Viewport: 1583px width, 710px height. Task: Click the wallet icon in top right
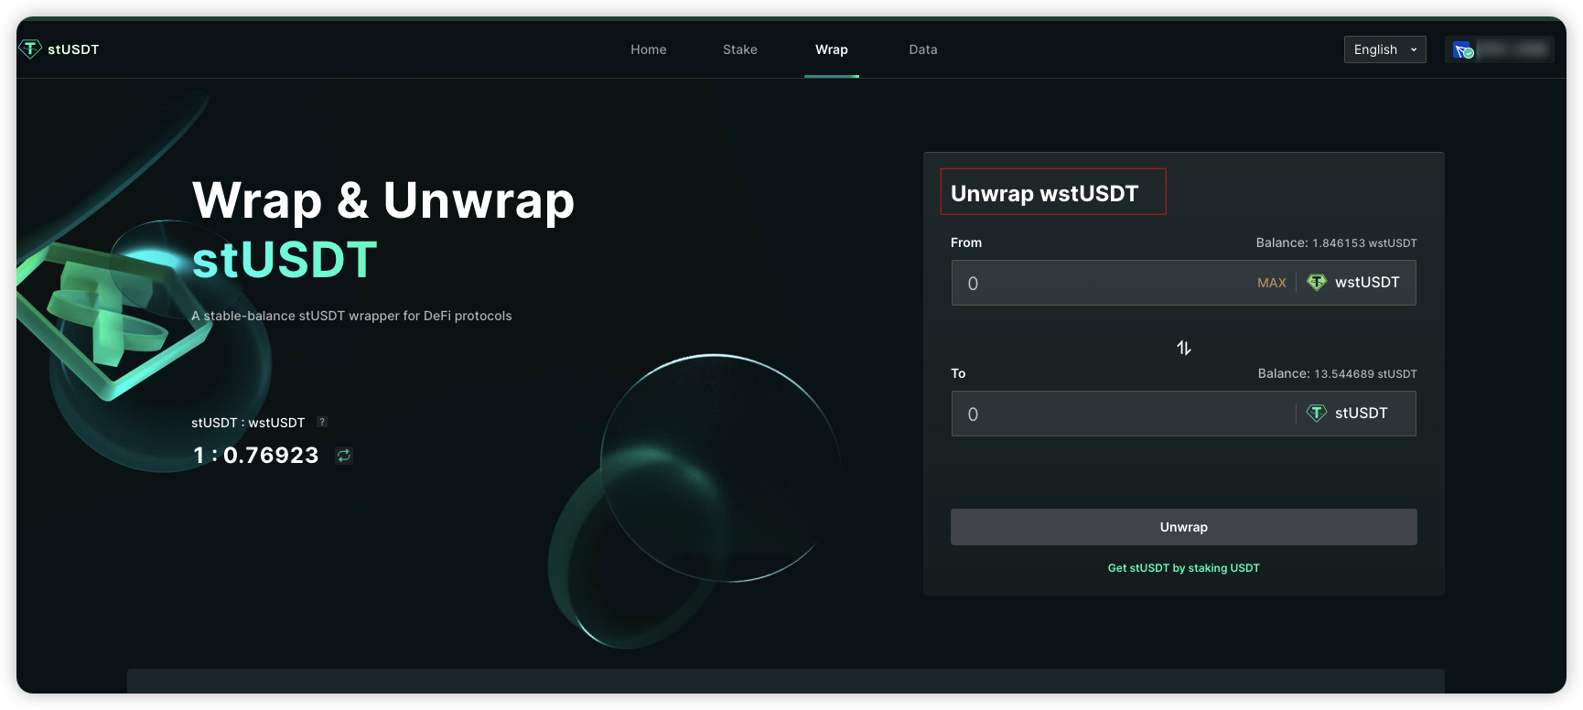pyautogui.click(x=1463, y=50)
